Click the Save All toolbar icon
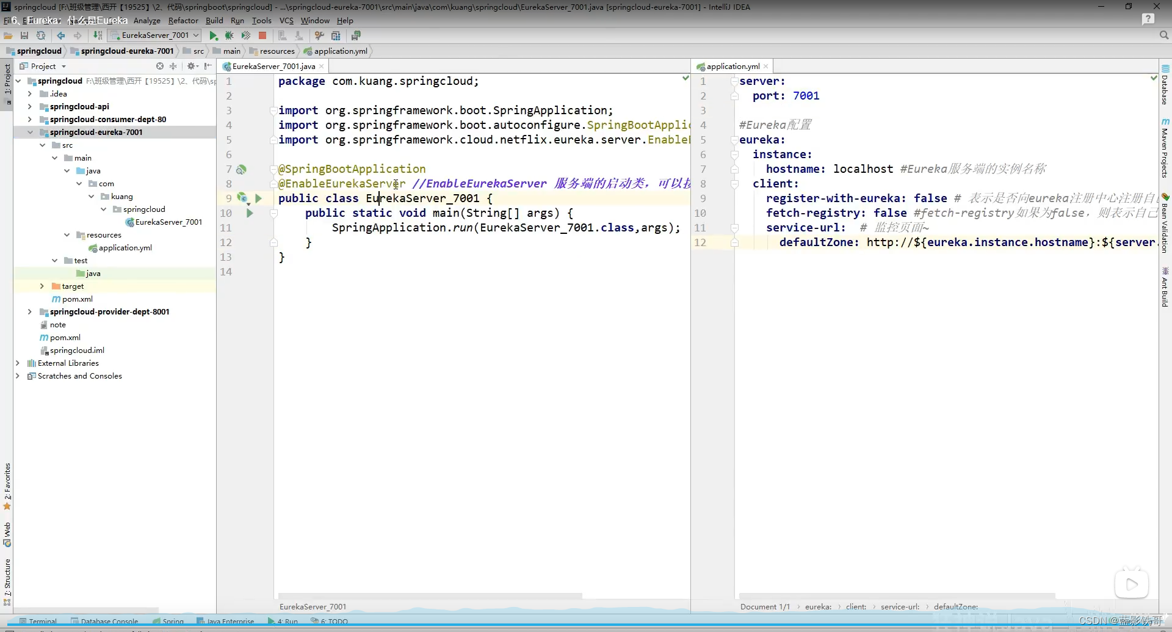Viewport: 1172px width, 632px height. [x=24, y=35]
